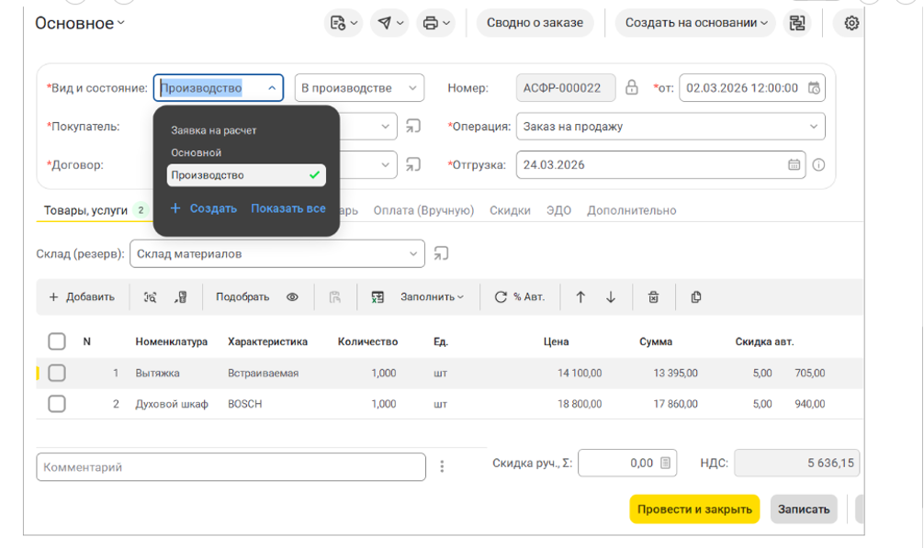Image resolution: width=924 pixels, height=548 pixels.
Task: Select Заявка на расчет in the list
Action: [x=213, y=130]
